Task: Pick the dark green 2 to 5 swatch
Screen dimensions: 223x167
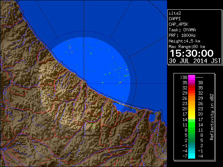Action: (192, 140)
